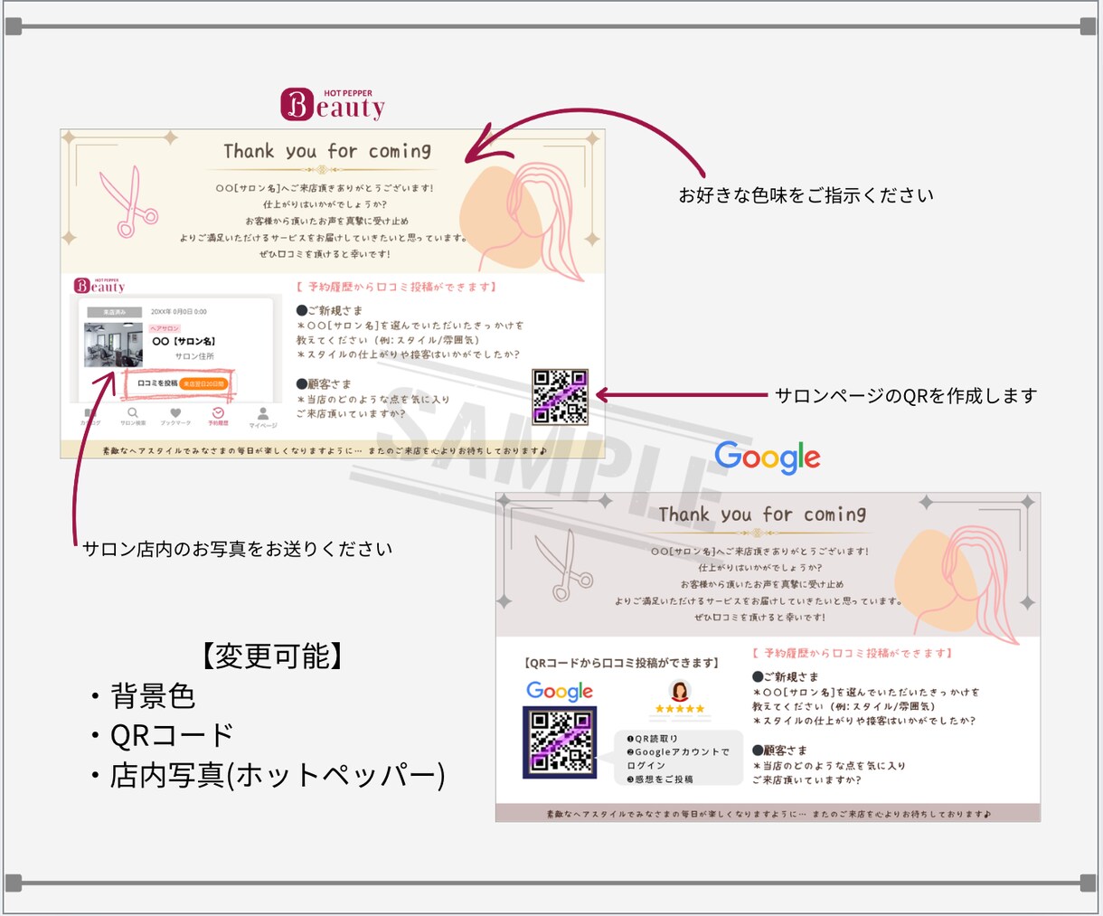Click 予約履歴から口コミ投稿ができます on the beige card
Viewport: 1103px width, 916px height.
tap(397, 287)
